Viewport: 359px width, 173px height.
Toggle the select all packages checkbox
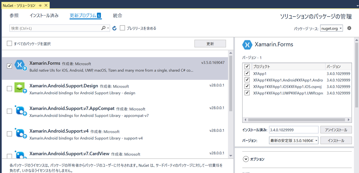[x=9, y=43]
